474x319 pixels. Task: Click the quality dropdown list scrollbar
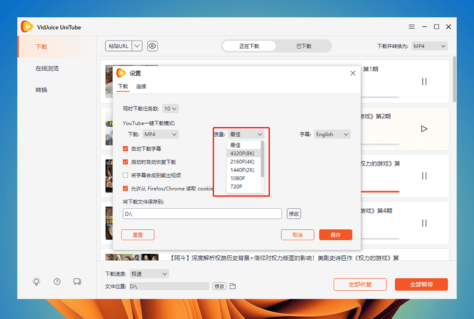click(263, 159)
